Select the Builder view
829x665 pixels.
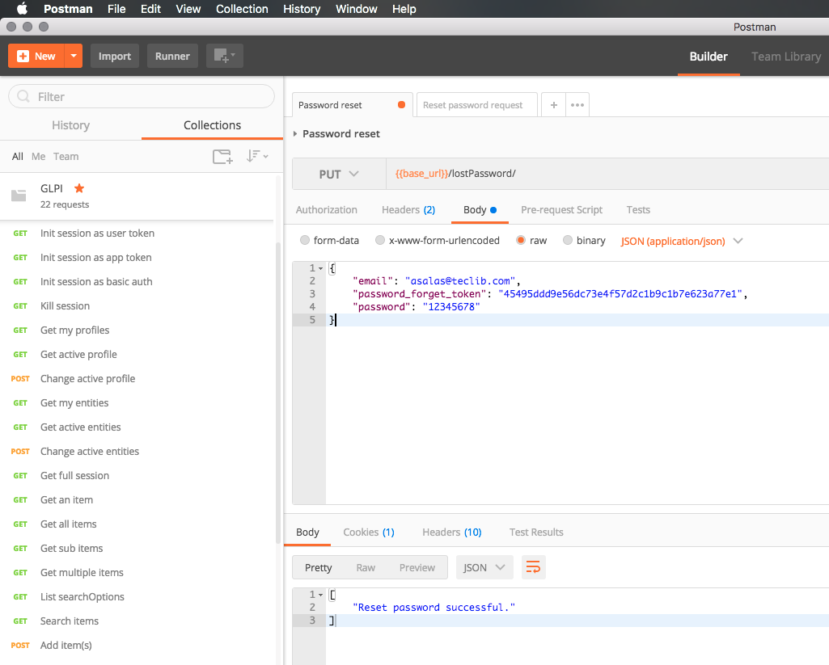[708, 57]
